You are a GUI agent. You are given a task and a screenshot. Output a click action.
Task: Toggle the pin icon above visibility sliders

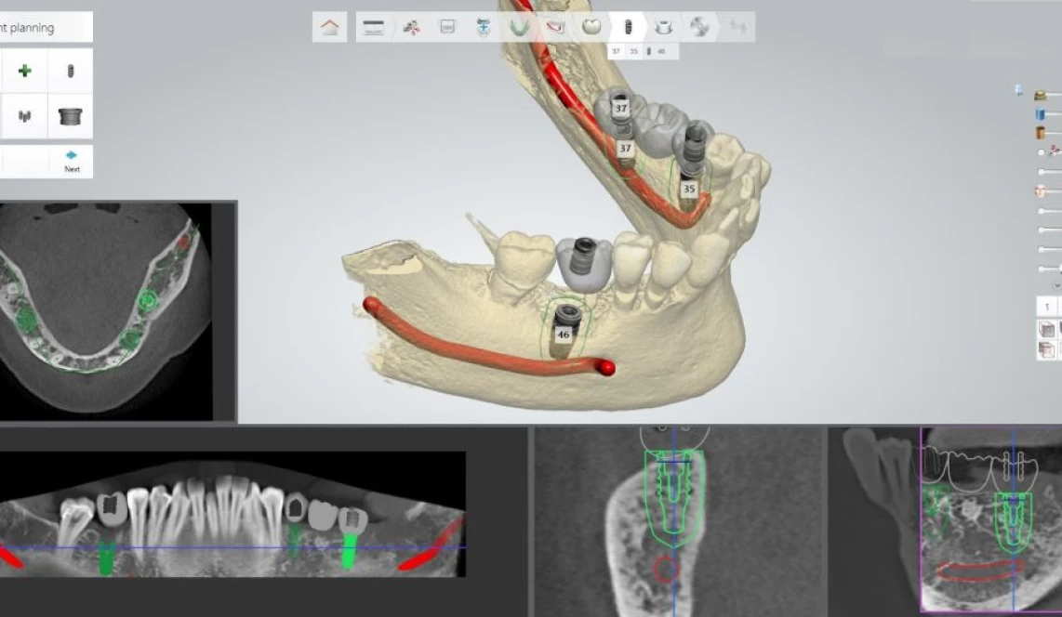1018,91
